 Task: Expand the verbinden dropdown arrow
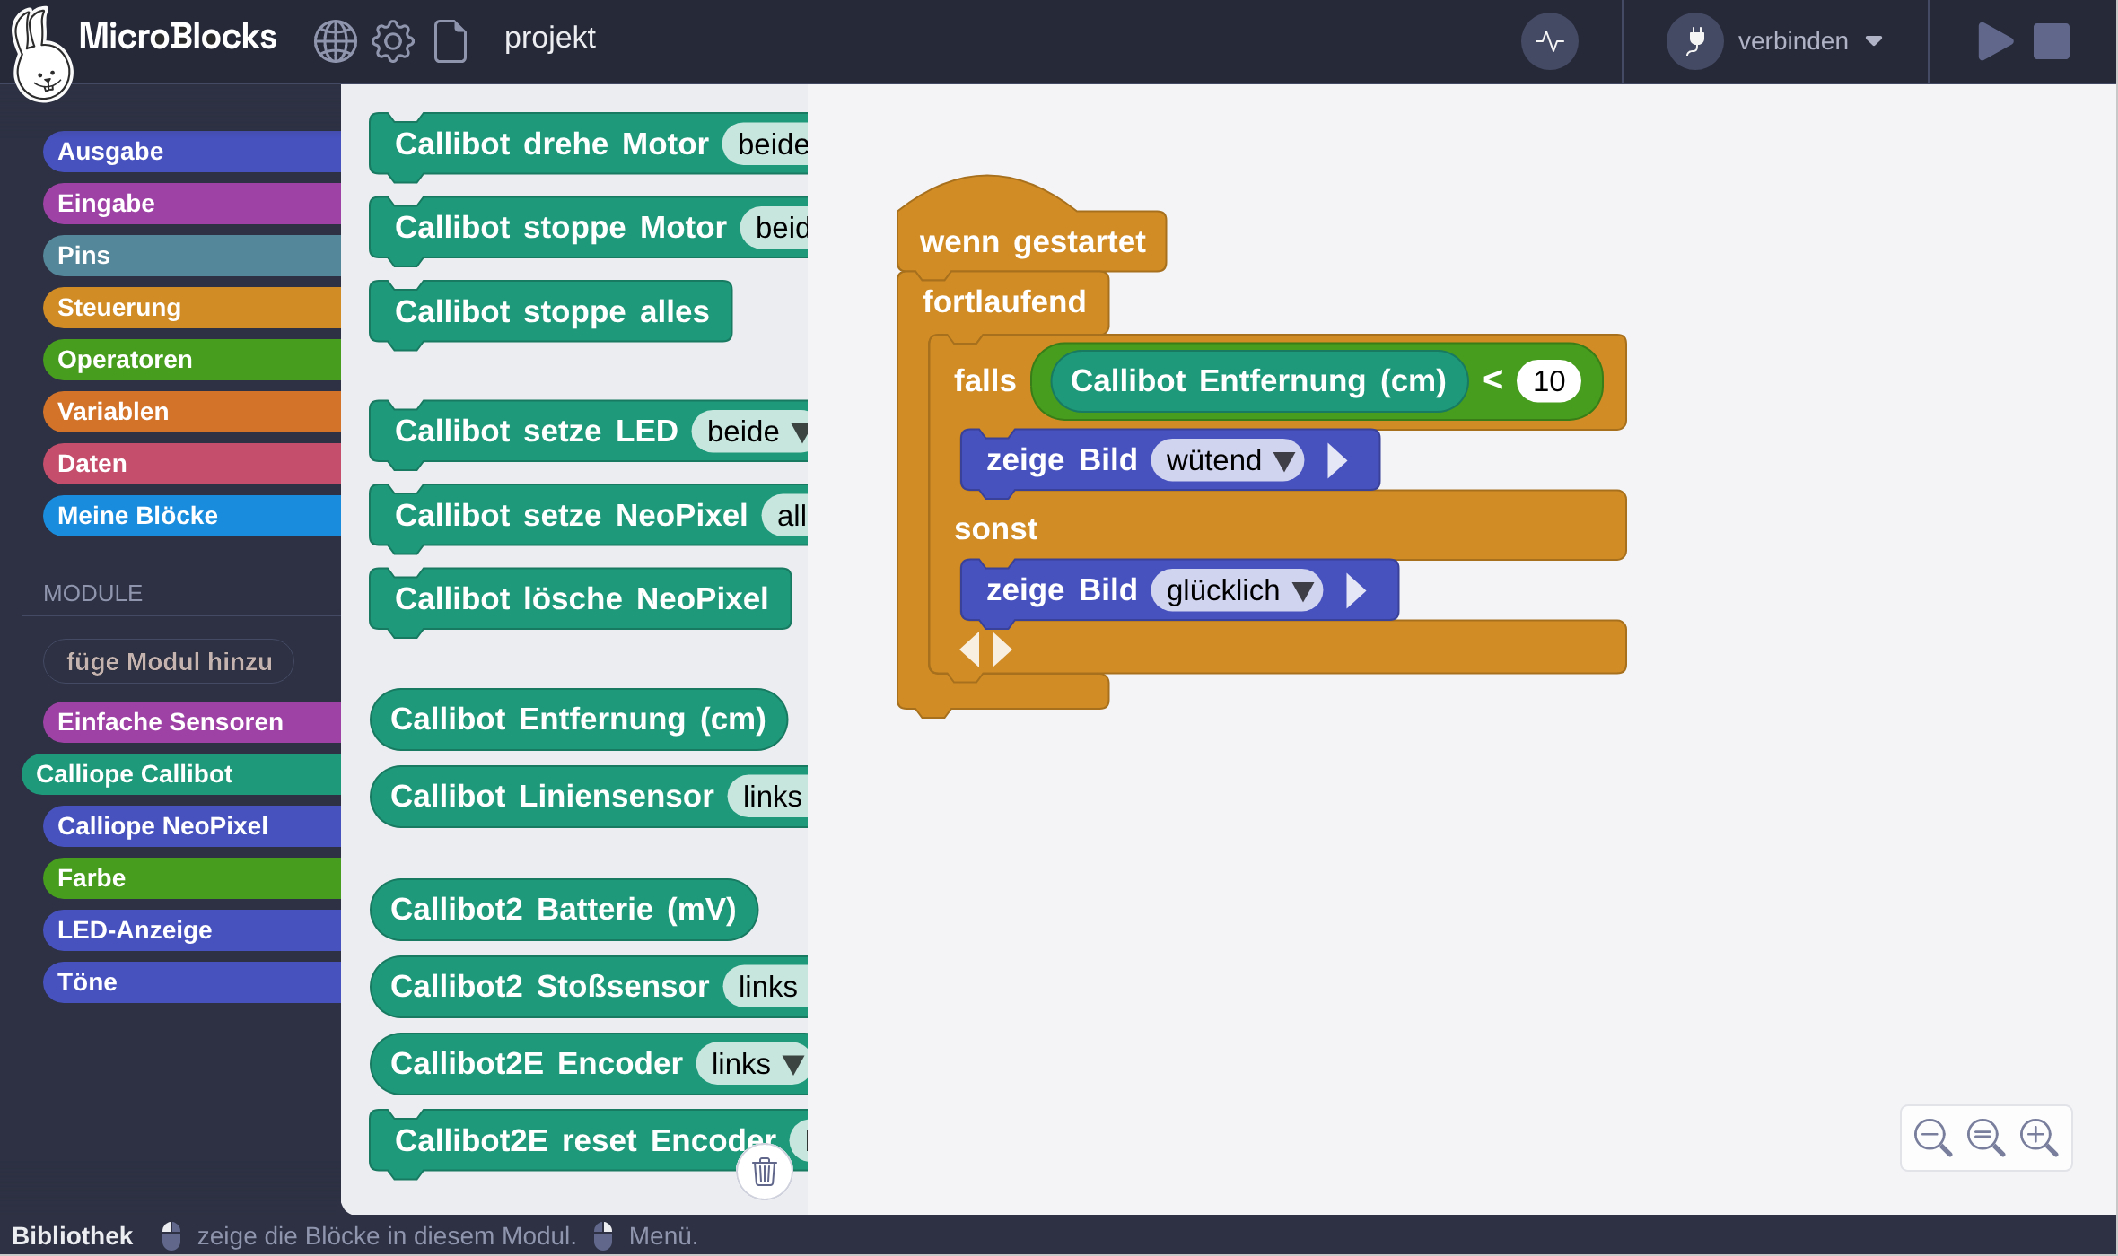point(1874,41)
